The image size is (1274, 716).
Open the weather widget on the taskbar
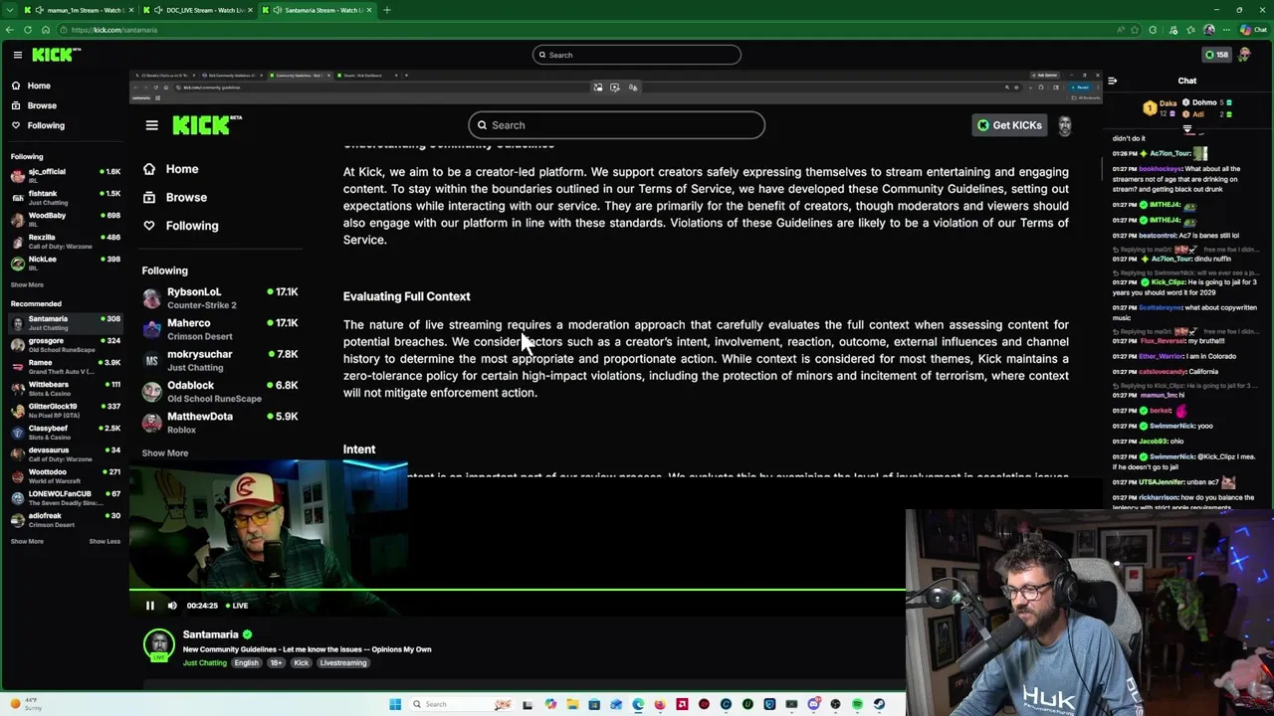tap(25, 704)
